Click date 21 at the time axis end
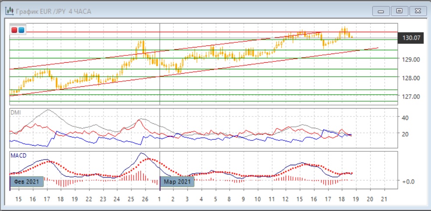Viewport: 431px width, 211px height. tap(384, 199)
